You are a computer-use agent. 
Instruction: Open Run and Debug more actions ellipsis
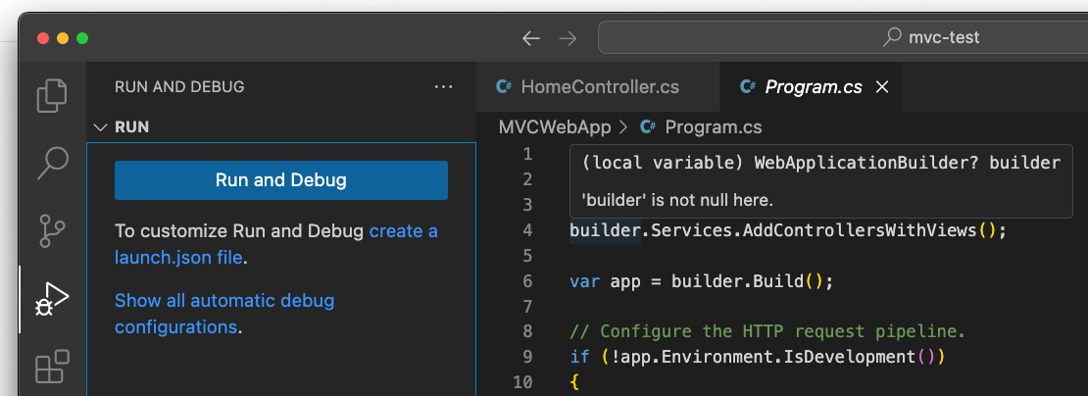click(x=443, y=87)
